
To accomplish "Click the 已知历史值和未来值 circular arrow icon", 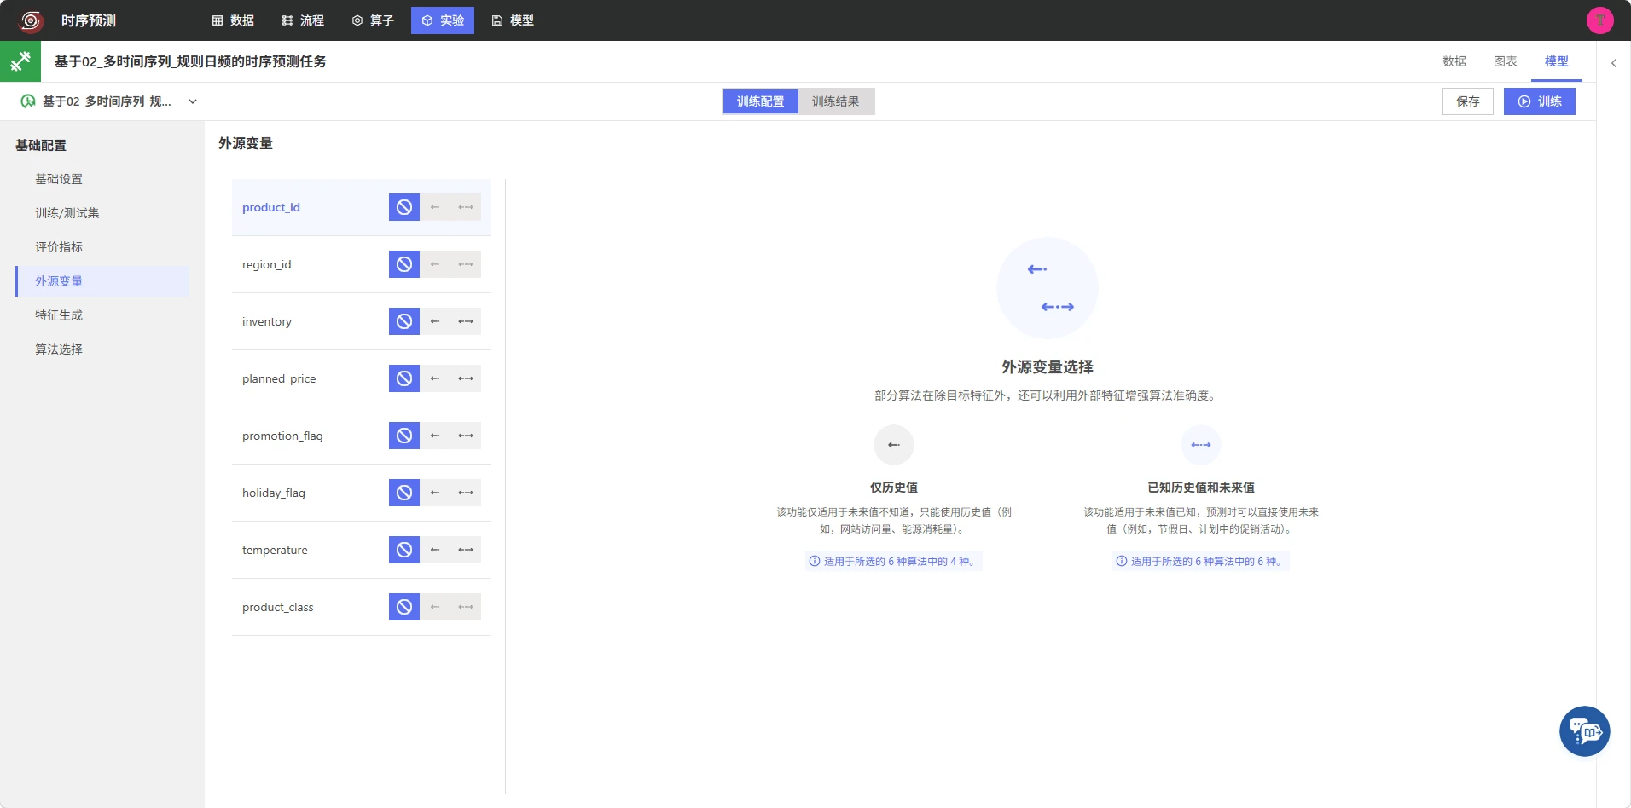I will (1201, 445).
